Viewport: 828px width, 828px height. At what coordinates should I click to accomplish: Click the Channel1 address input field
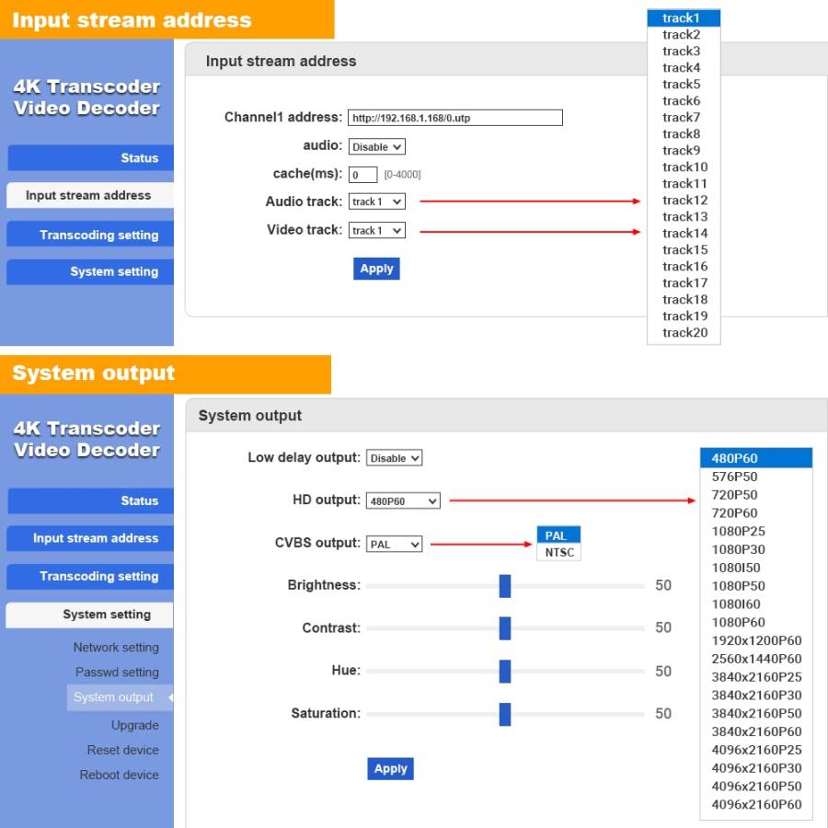click(x=454, y=118)
